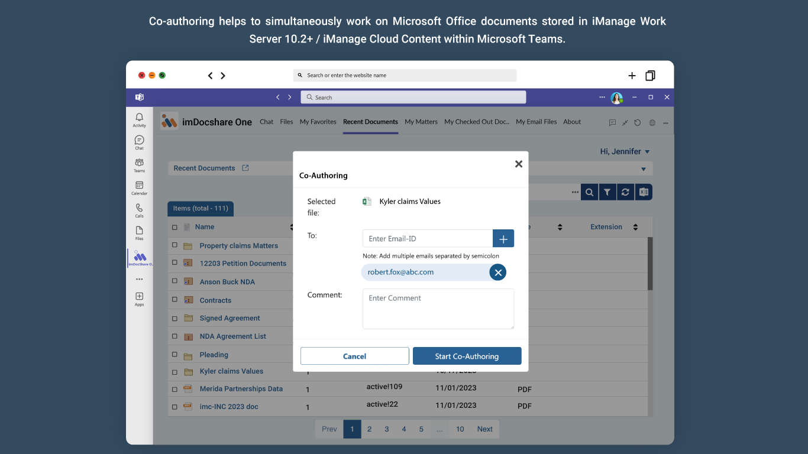The height and width of the screenshot is (454, 808).
Task: Click the Cancel button
Action: click(355, 356)
